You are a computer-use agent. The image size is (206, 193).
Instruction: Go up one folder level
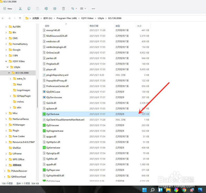coord(20,18)
